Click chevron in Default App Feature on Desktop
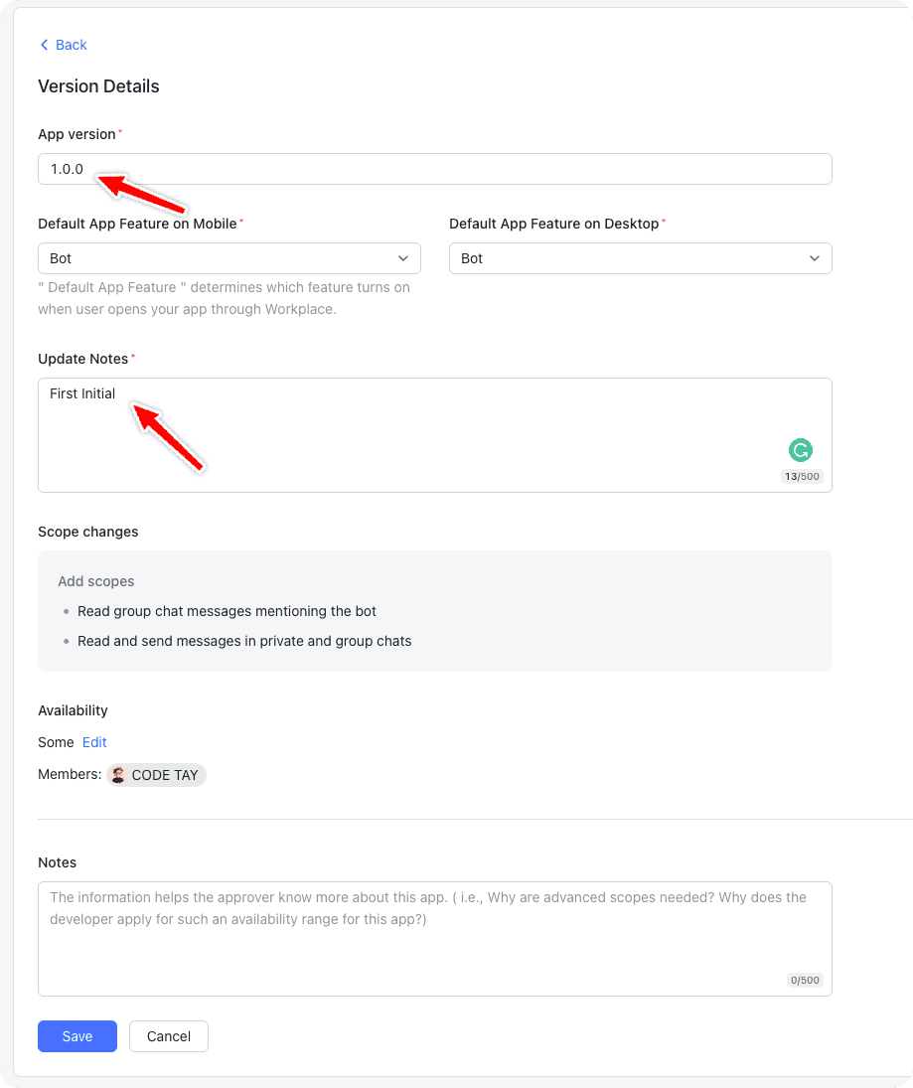913x1088 pixels. click(x=815, y=258)
